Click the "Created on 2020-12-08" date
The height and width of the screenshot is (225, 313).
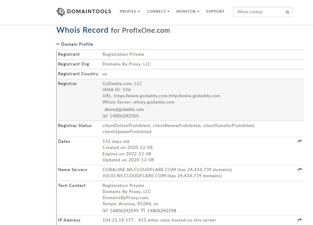click(127, 148)
